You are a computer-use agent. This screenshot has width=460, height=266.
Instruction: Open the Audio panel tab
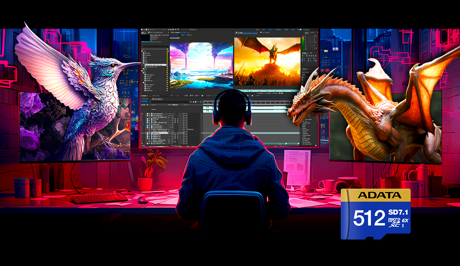[x=306, y=33]
